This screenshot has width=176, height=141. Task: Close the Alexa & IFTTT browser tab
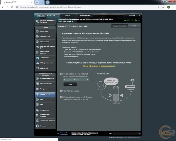[x=32, y=2]
